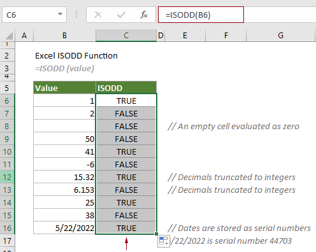Screen dimensions: 316x252
Task: Select cell containing value 2
Action: coord(64,113)
